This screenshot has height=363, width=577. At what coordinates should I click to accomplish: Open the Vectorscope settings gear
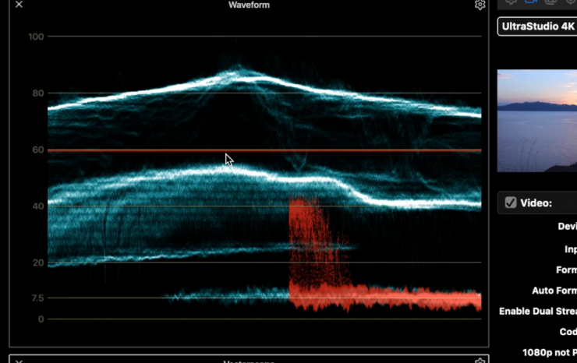(480, 361)
